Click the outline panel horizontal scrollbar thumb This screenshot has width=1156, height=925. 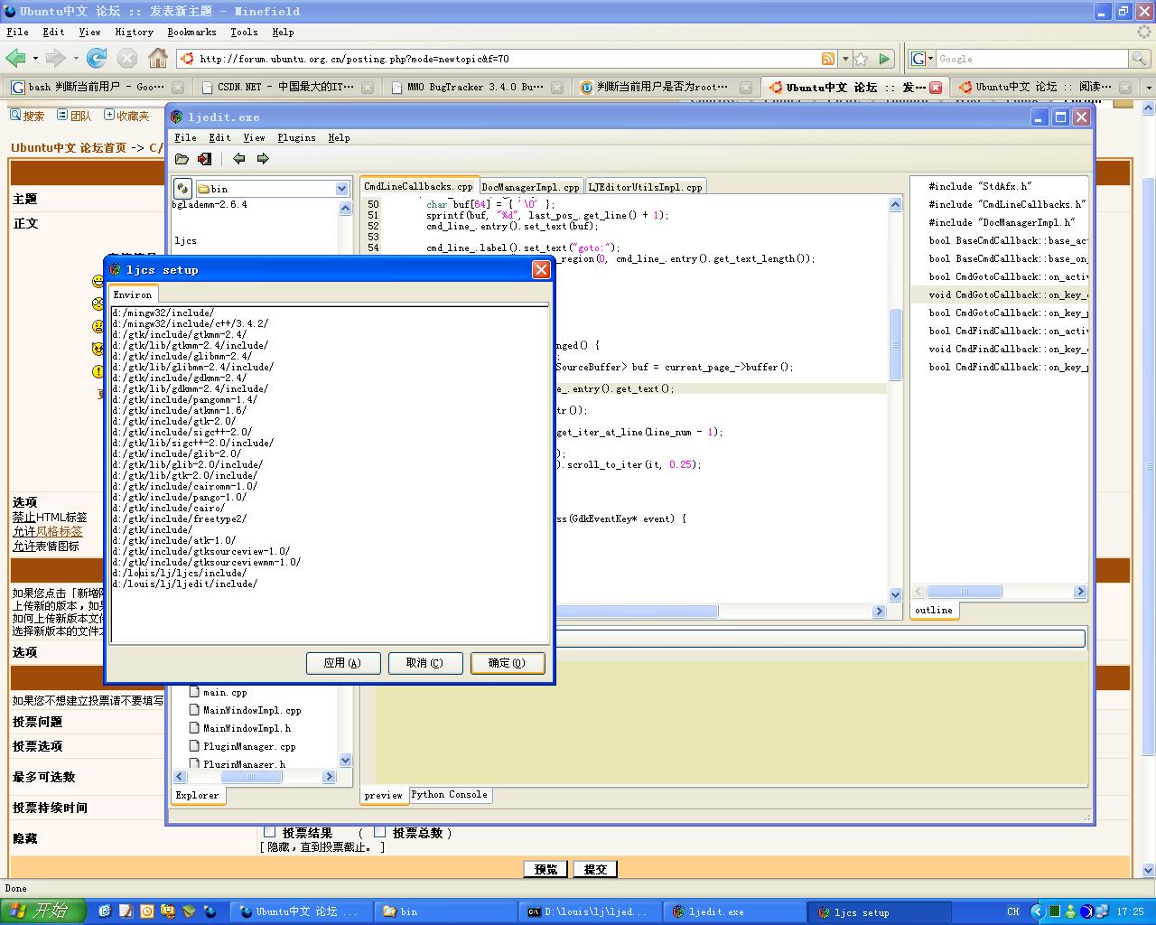(965, 592)
